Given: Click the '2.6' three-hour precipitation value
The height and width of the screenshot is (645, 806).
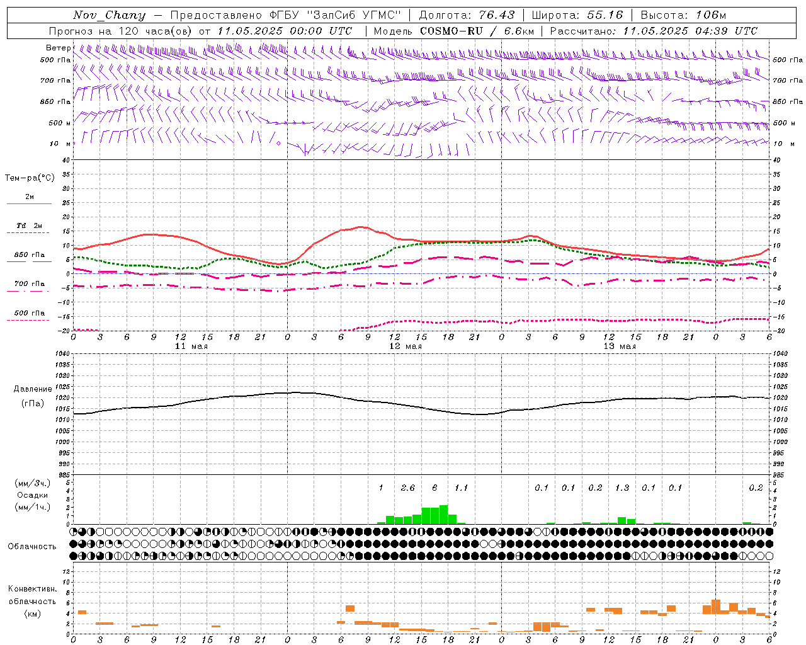Looking at the screenshot, I should [407, 488].
